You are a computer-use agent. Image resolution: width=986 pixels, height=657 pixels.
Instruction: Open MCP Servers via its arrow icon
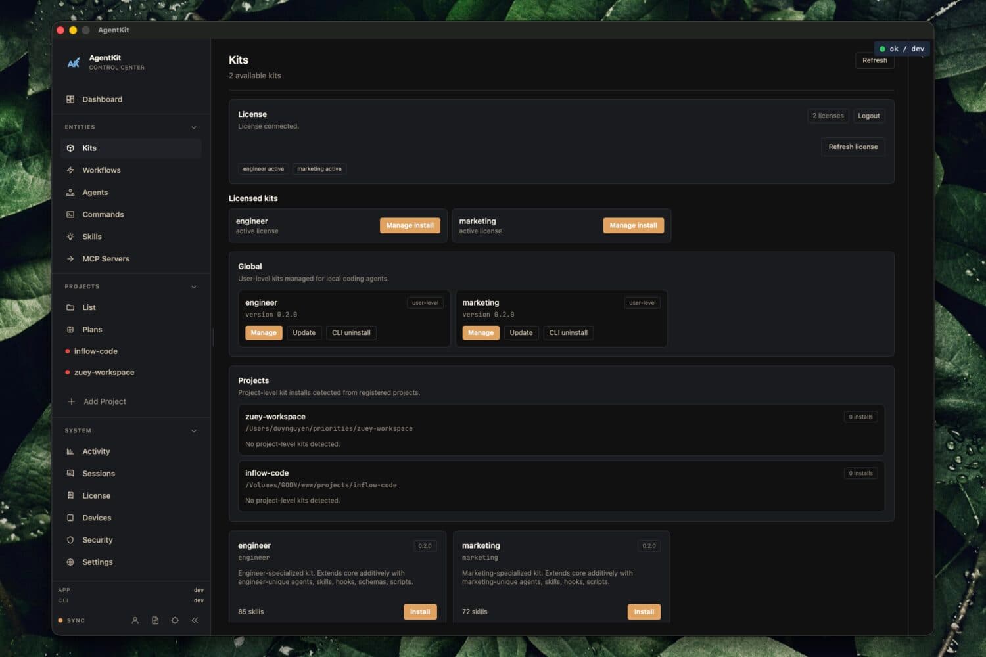pos(70,259)
